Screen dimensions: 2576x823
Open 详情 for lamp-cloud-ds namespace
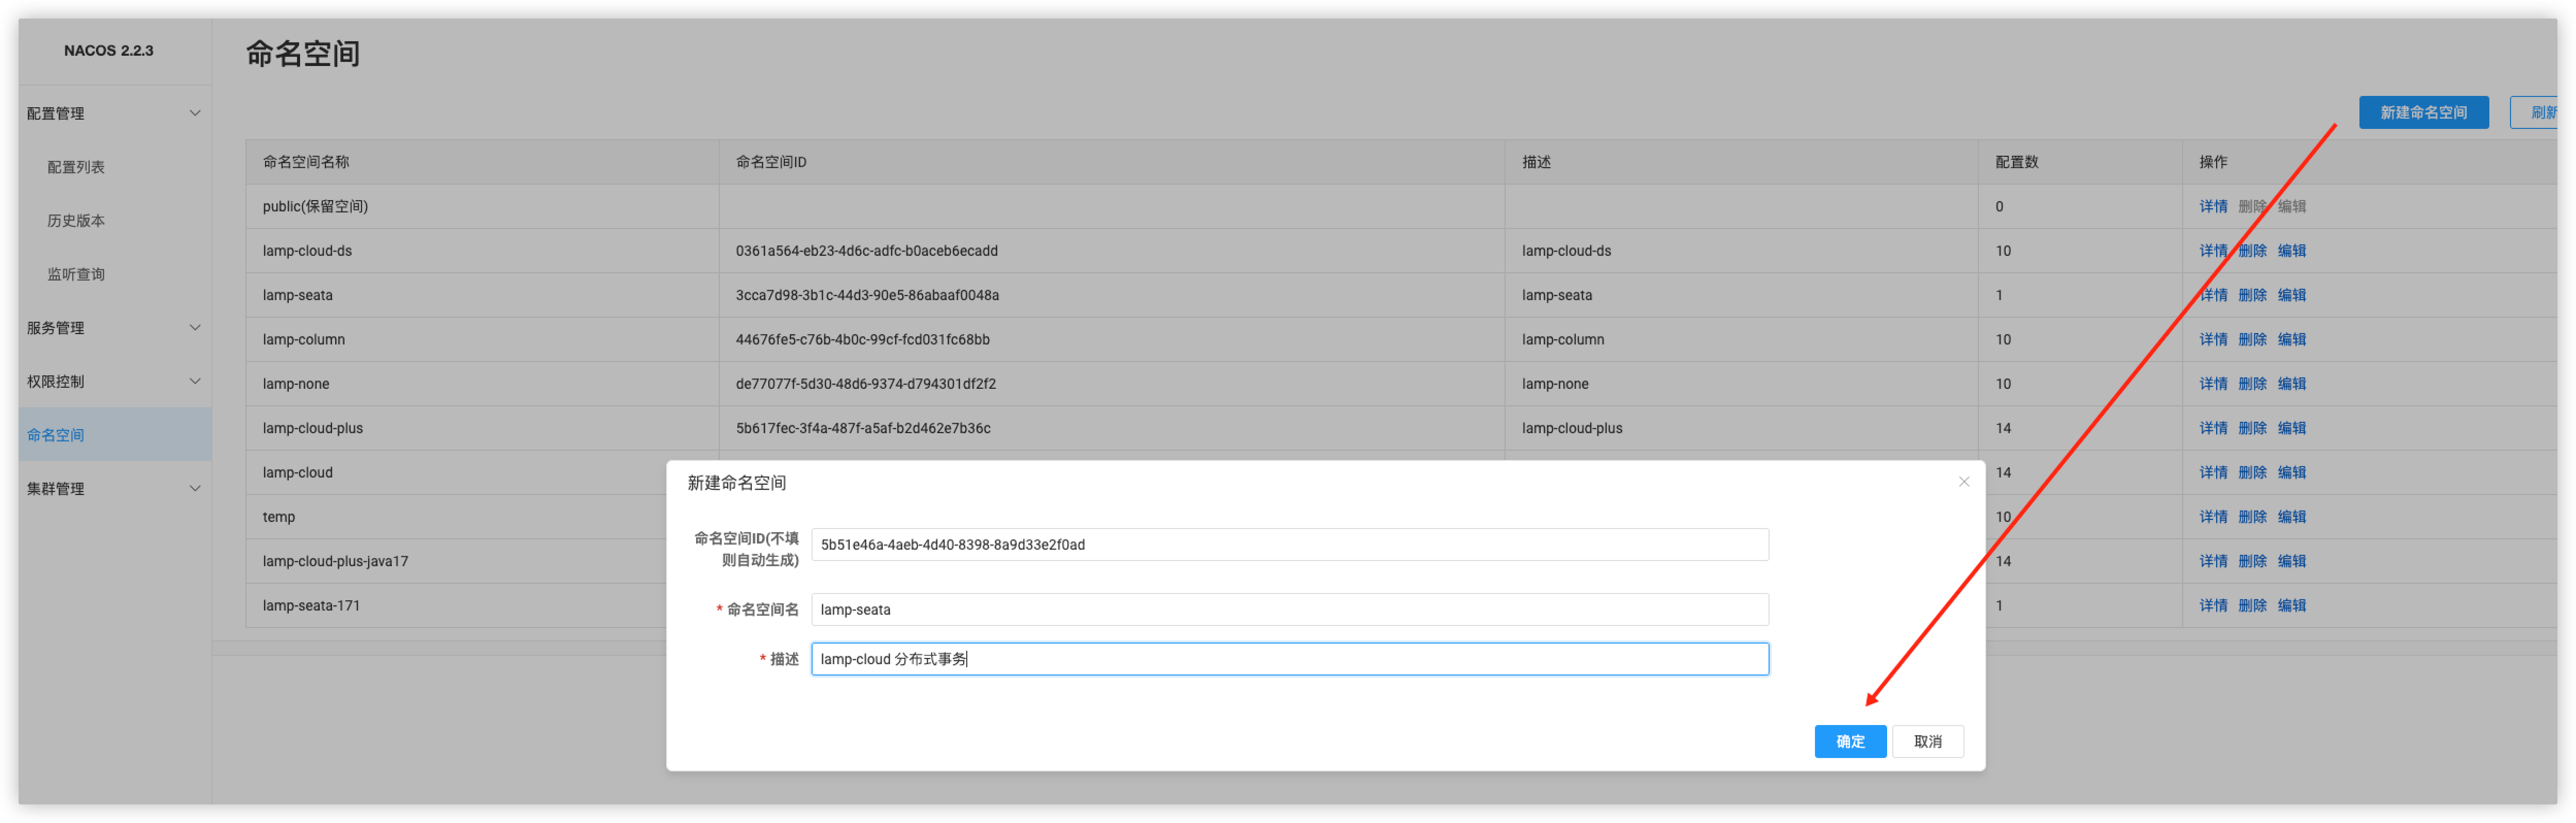coord(2212,251)
